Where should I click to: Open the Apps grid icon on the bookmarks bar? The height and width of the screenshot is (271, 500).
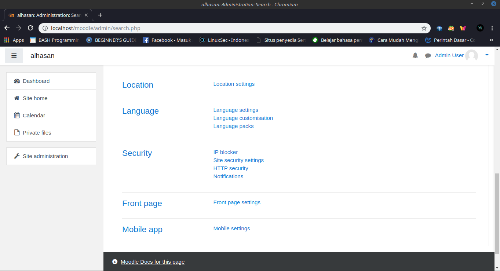(7, 40)
